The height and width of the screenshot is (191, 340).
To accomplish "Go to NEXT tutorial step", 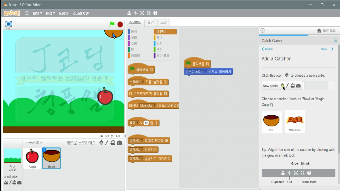I will (327, 49).
